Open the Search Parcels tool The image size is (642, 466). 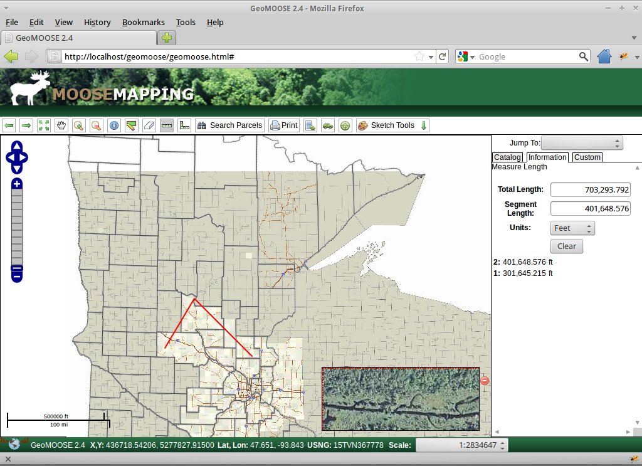pyautogui.click(x=230, y=125)
